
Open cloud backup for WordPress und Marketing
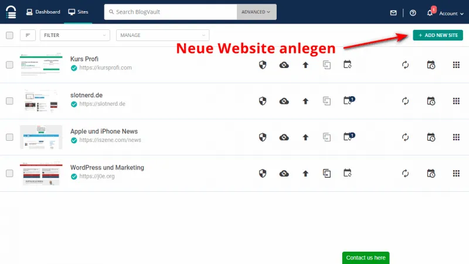click(284, 174)
